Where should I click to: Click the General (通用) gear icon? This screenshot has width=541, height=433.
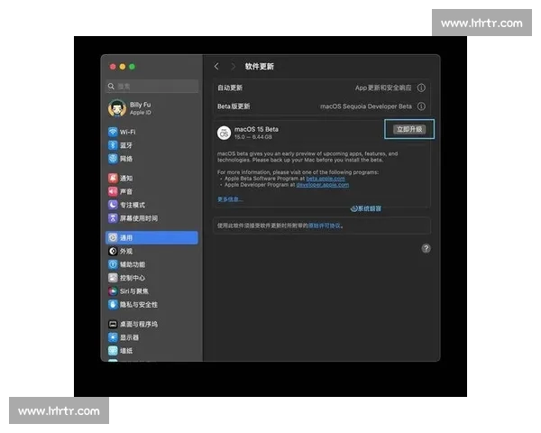click(113, 238)
